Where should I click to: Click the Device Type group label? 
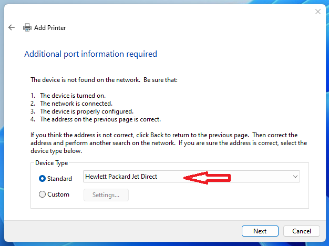click(x=52, y=163)
